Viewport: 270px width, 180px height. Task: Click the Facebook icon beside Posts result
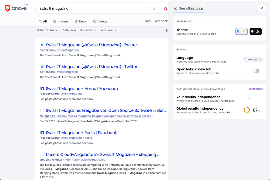(x=42, y=133)
